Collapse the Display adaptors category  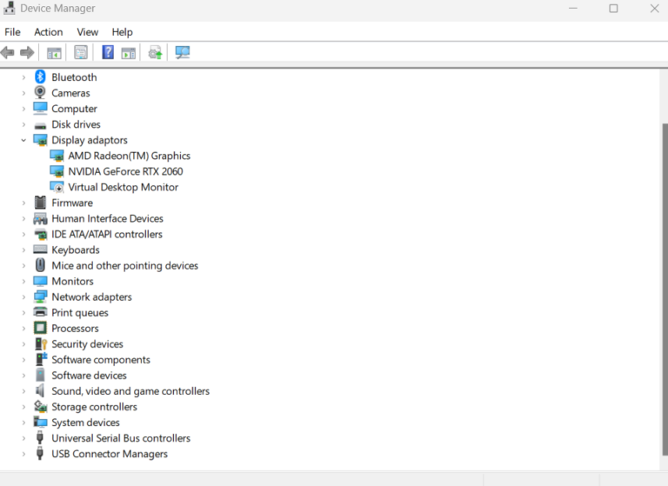[x=23, y=140]
